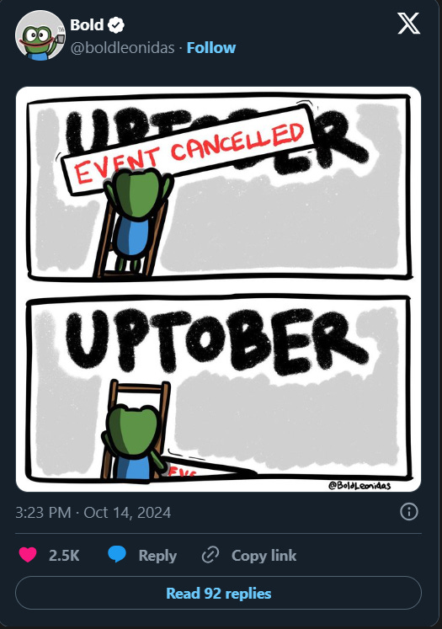Open the post info circle icon
The height and width of the screenshot is (629, 442).
409,512
